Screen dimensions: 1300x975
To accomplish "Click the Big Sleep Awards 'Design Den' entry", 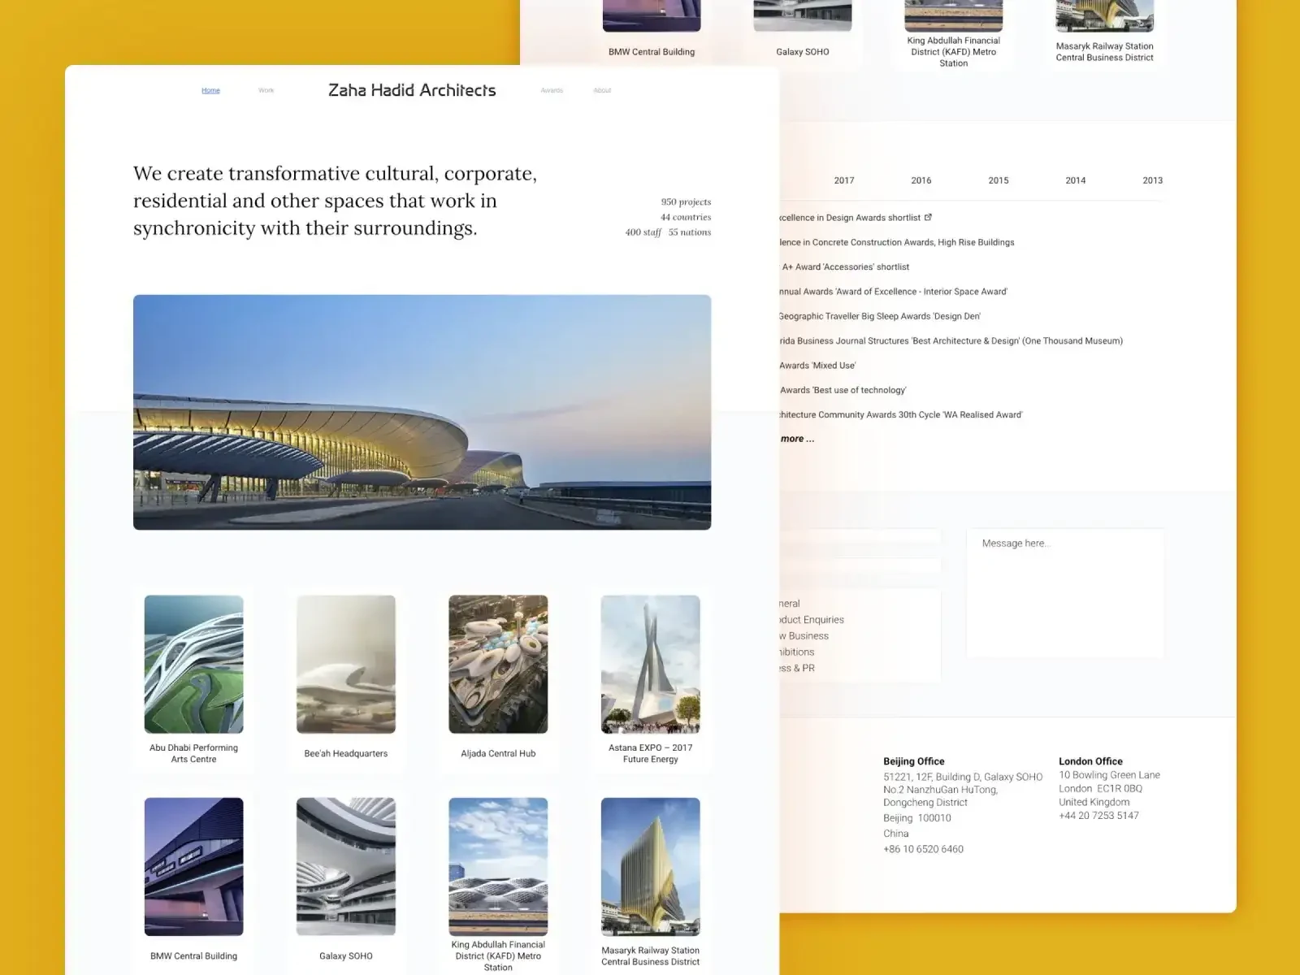I will click(x=879, y=316).
